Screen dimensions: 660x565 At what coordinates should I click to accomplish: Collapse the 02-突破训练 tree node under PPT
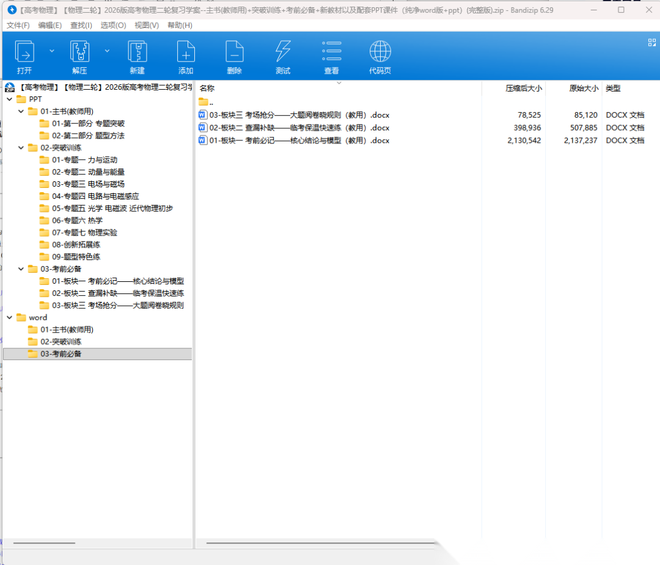coord(21,148)
